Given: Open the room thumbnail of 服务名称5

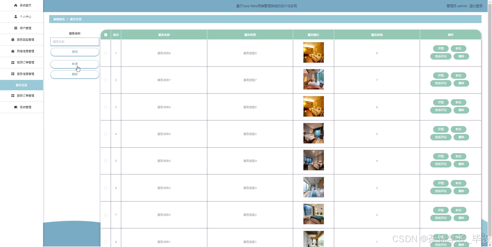Looking at the screenshot, I should click(313, 133).
